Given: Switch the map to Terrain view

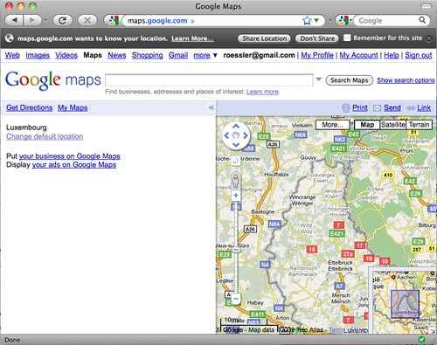Looking at the screenshot, I should (419, 125).
